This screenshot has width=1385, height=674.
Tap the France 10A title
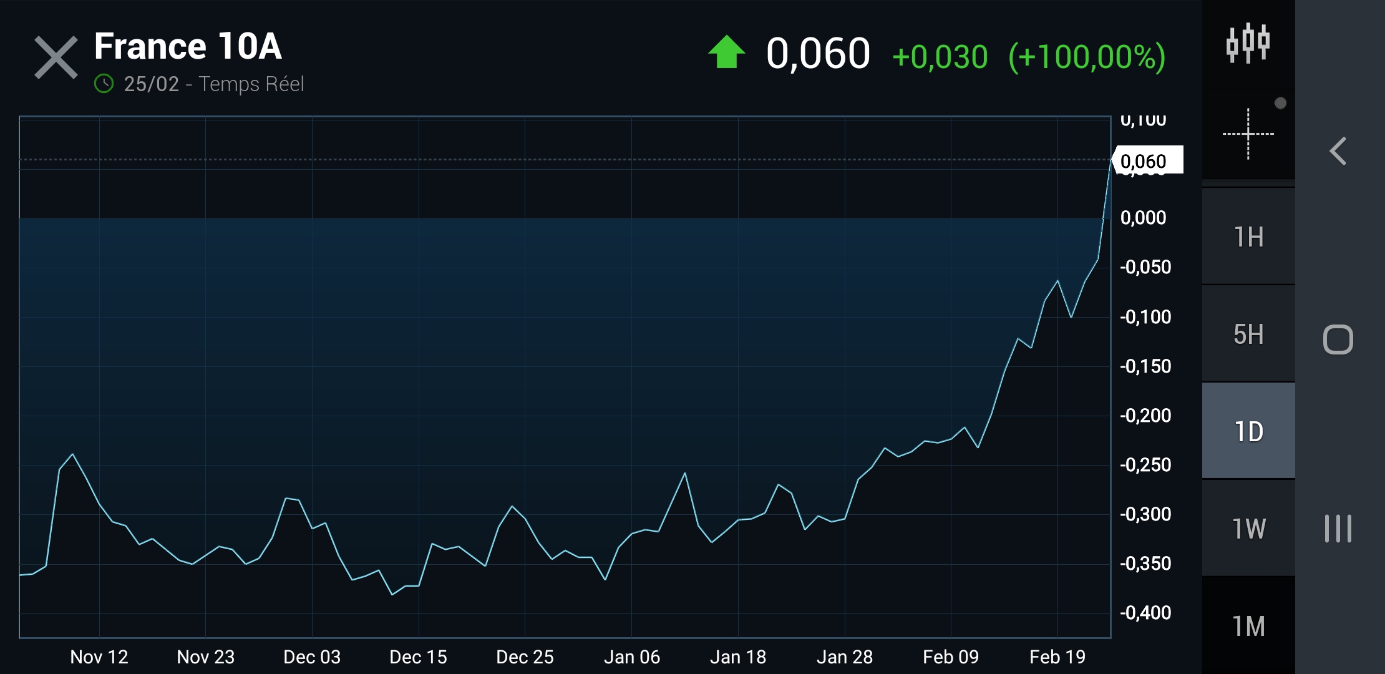coord(188,47)
